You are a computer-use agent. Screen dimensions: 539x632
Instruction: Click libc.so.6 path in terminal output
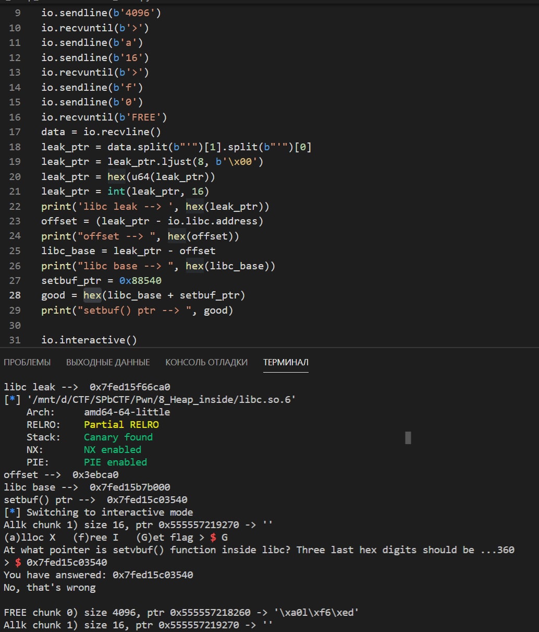click(x=161, y=400)
